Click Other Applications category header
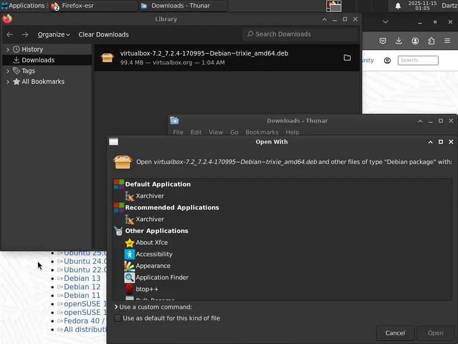The width and height of the screenshot is (458, 344). [157, 231]
